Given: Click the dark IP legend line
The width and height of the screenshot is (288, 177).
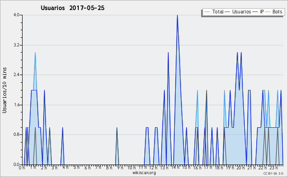Looking at the screenshot, I should [x=255, y=12].
